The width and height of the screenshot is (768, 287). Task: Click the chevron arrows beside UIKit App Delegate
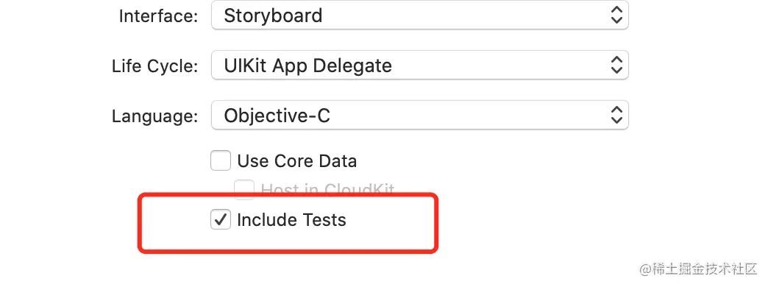click(x=616, y=65)
